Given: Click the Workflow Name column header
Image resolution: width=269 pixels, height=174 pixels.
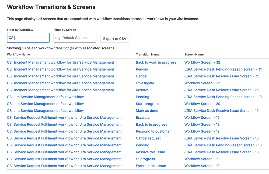Looking at the screenshot, I should tap(18, 55).
